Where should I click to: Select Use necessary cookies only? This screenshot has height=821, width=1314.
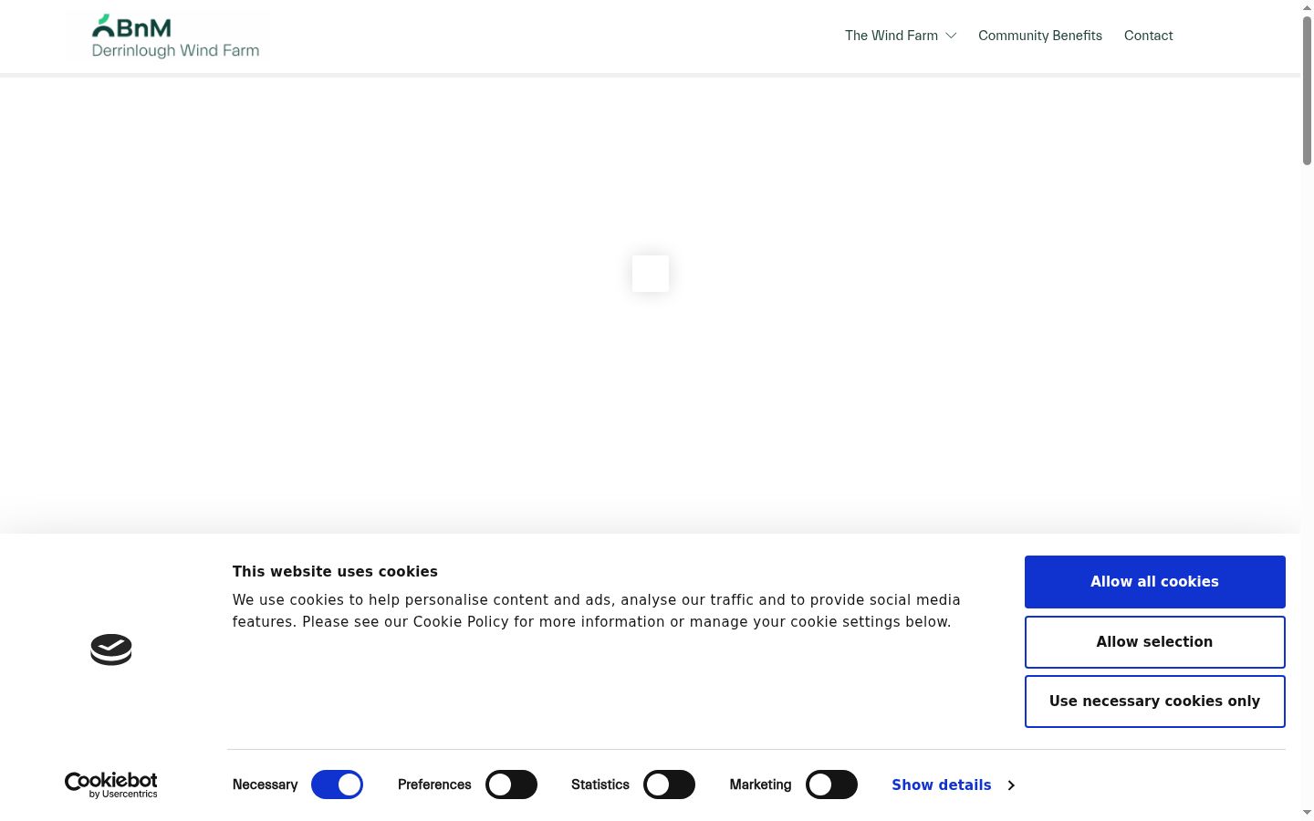coord(1154,701)
